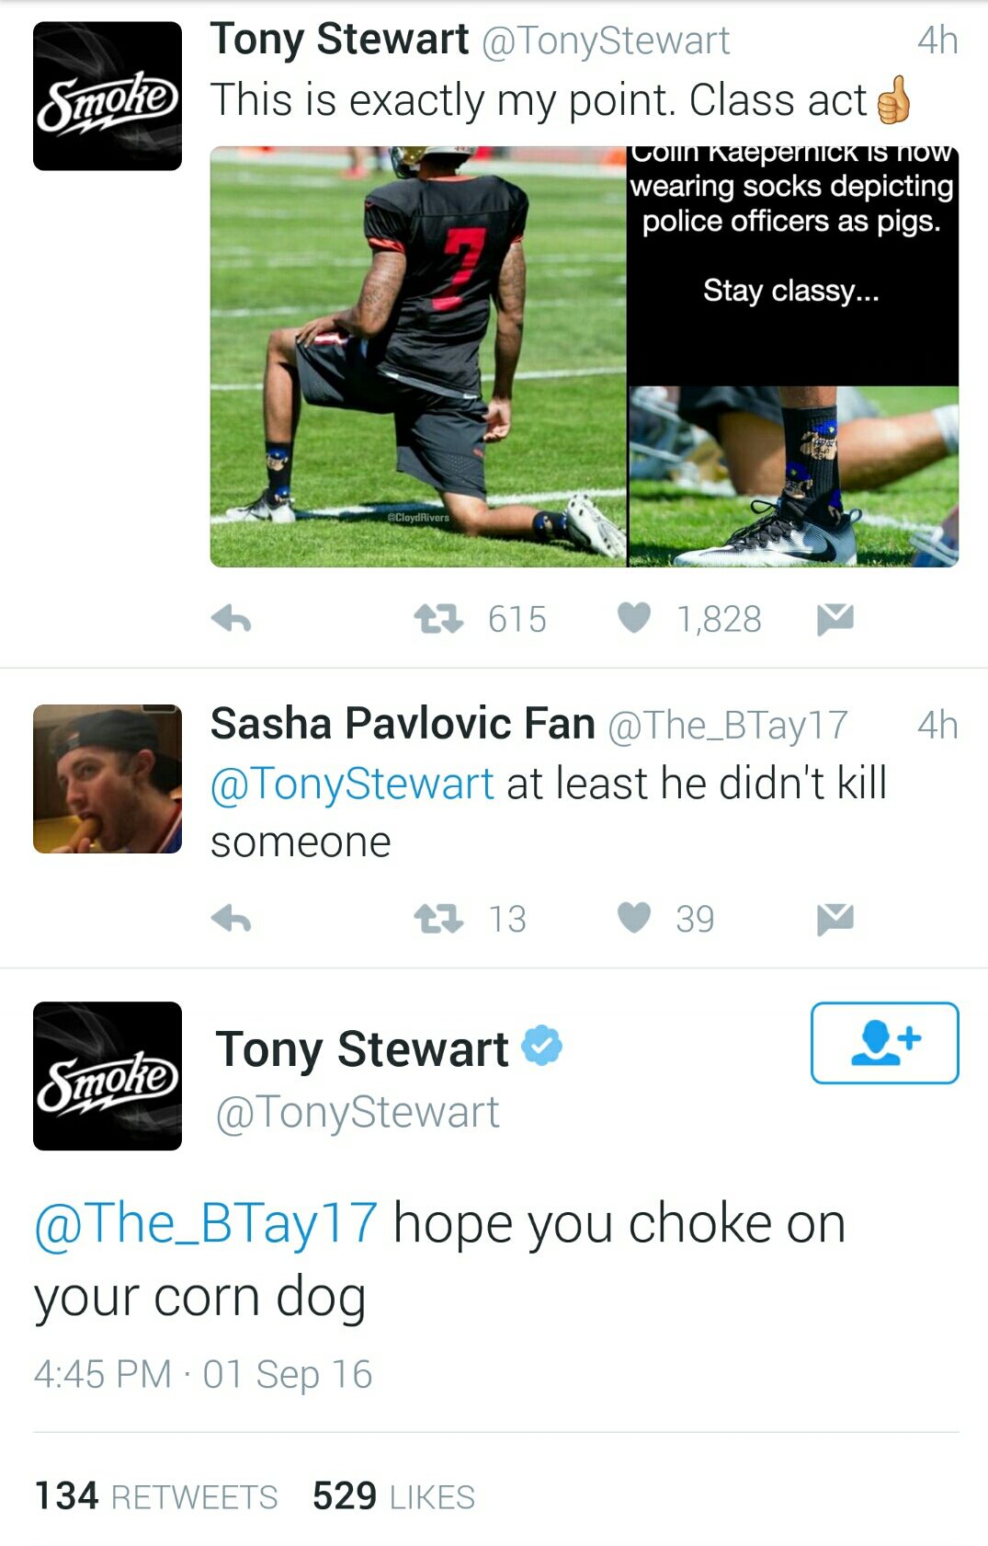The height and width of the screenshot is (1546, 988).
Task: View the 529 Likes list
Action: pyautogui.click(x=393, y=1496)
